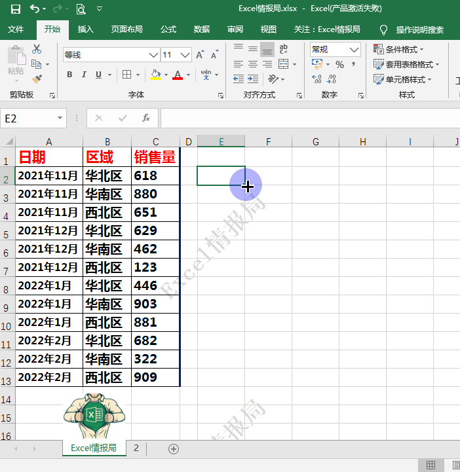This screenshot has height=472, width=460.
Task: Click Decrease Decimal icon
Action: point(331,79)
